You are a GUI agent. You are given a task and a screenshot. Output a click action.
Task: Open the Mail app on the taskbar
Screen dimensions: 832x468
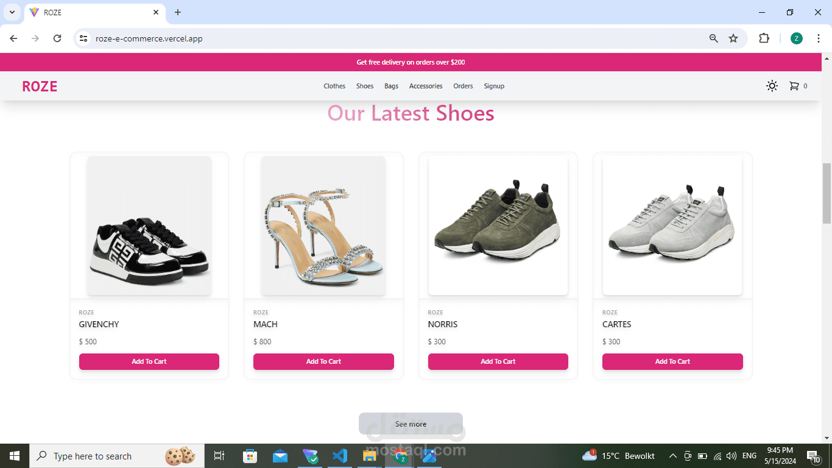pyautogui.click(x=280, y=456)
